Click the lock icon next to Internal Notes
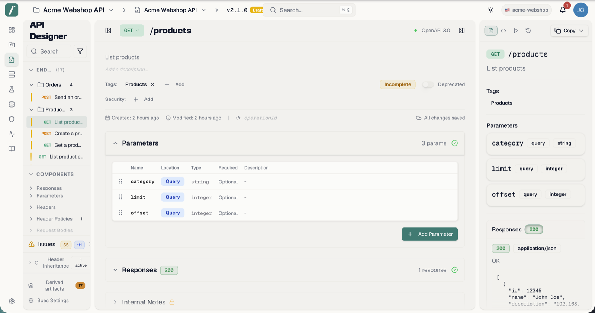595x313 pixels. pos(172,302)
